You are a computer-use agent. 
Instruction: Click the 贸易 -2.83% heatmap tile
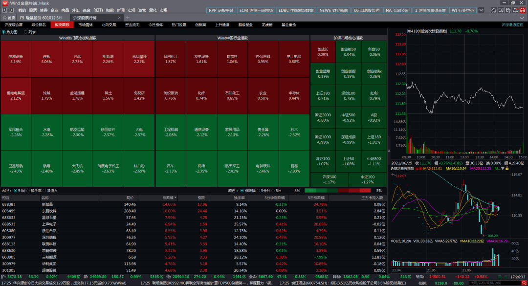pyautogui.click(x=294, y=169)
